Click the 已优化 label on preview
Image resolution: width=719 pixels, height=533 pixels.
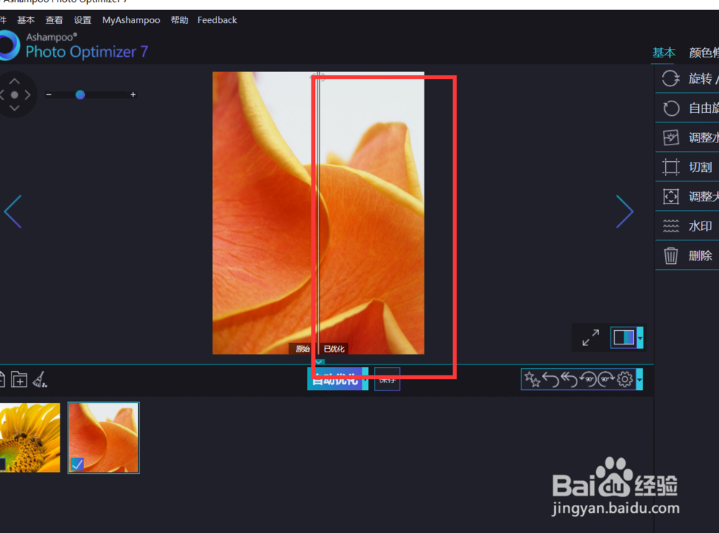point(334,349)
